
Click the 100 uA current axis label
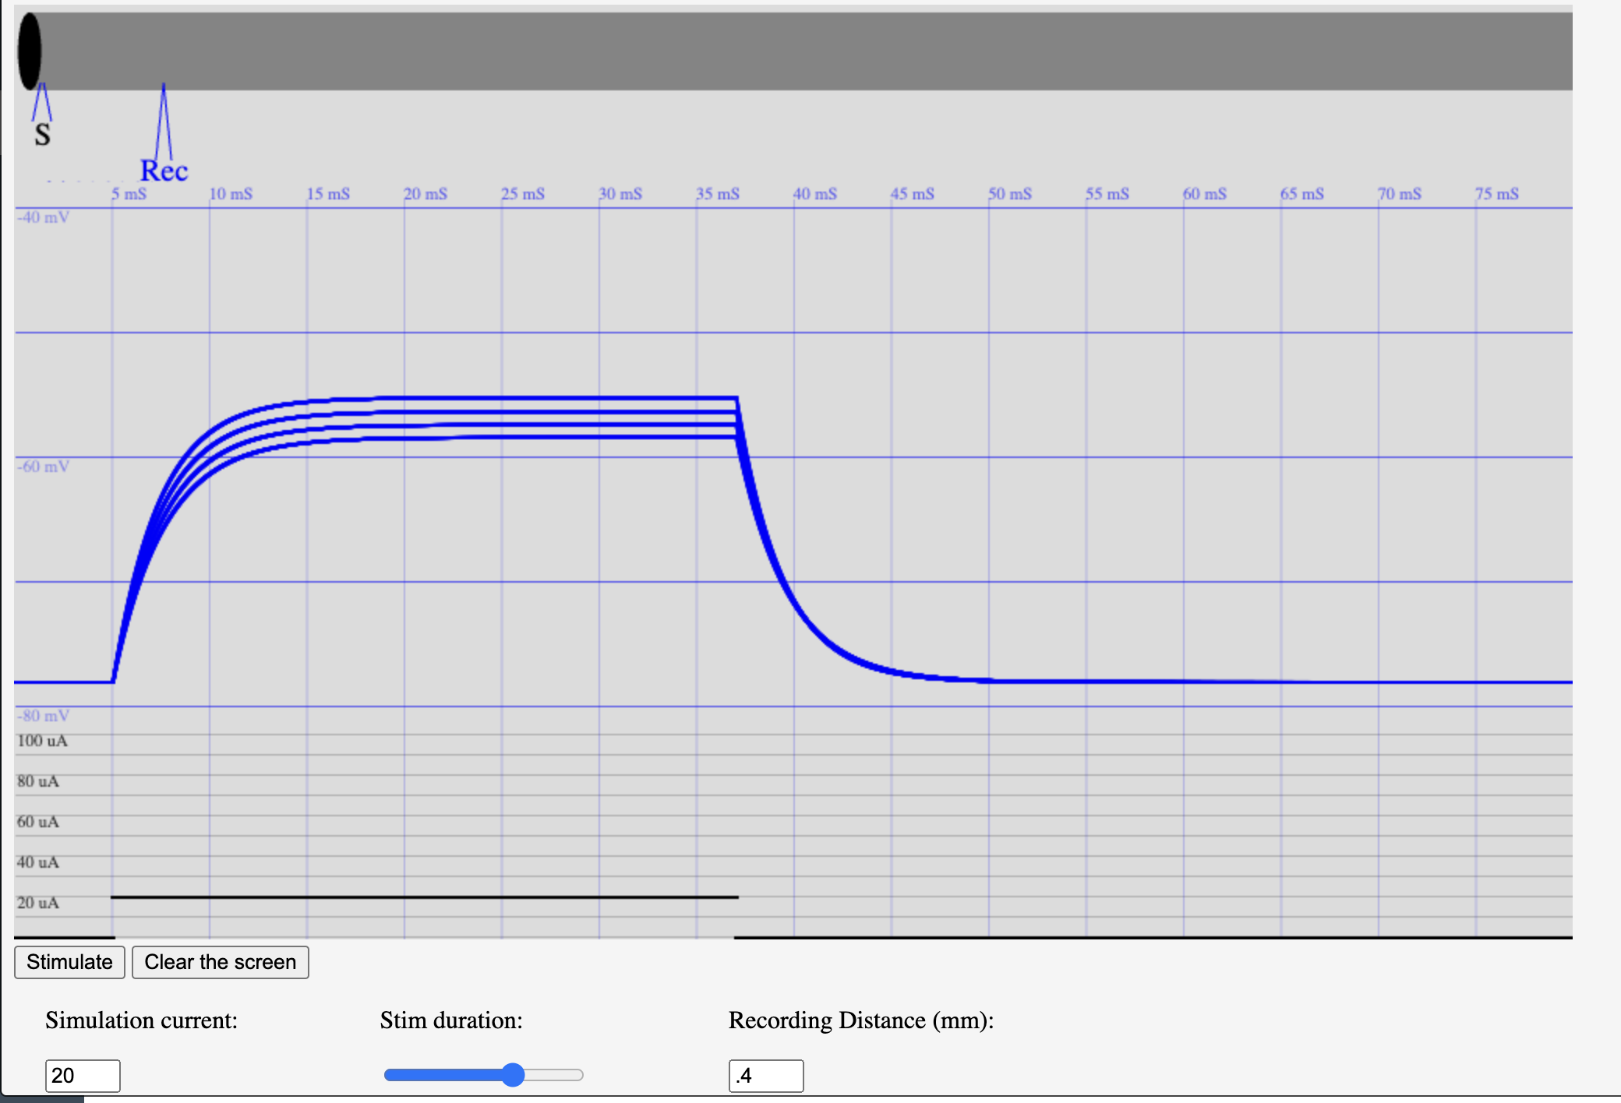pyautogui.click(x=42, y=741)
